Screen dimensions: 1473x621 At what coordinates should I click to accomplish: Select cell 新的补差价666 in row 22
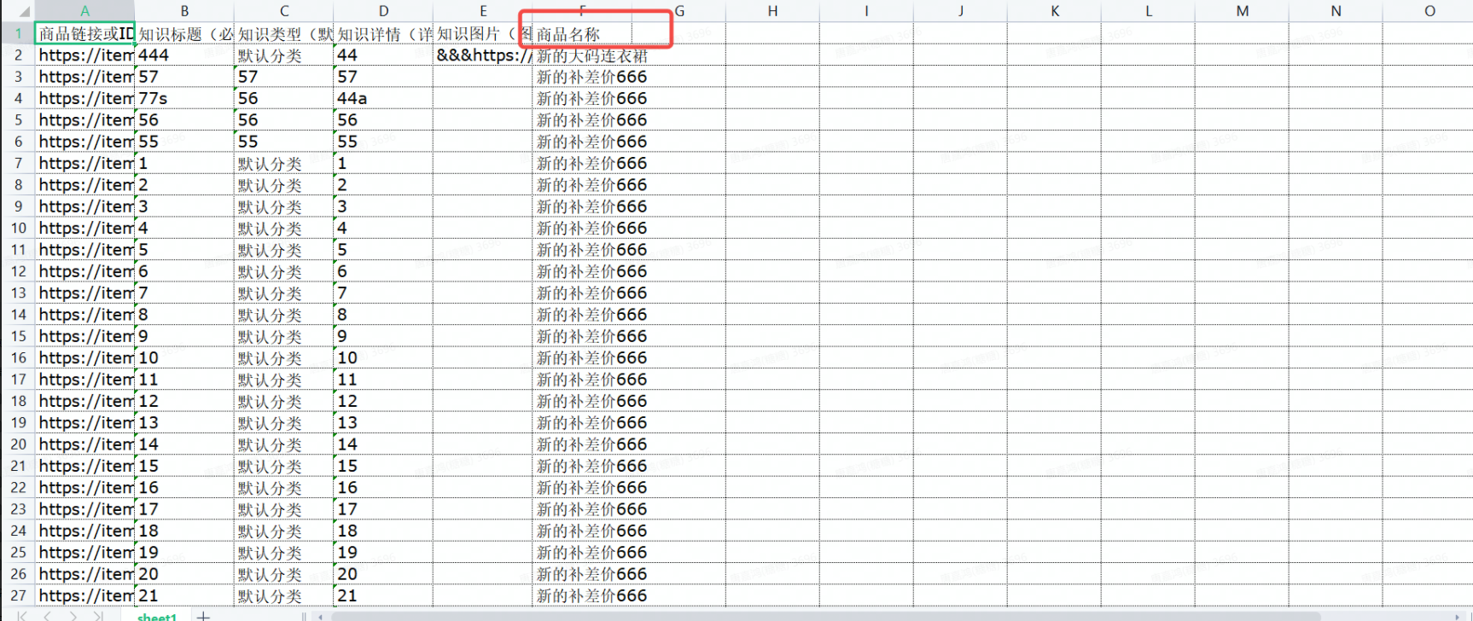pyautogui.click(x=583, y=487)
